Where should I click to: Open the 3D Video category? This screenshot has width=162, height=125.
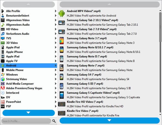(x=29, y=43)
